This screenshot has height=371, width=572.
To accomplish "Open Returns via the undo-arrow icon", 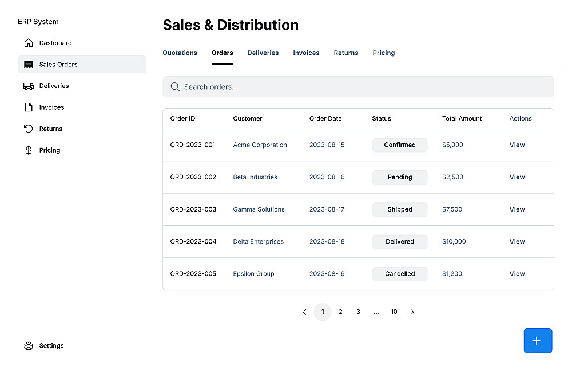I will click(x=28, y=129).
